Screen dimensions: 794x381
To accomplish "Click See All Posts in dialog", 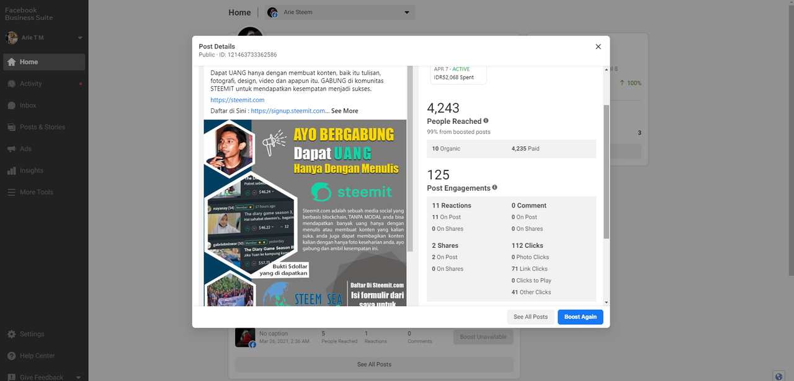I will (530, 317).
